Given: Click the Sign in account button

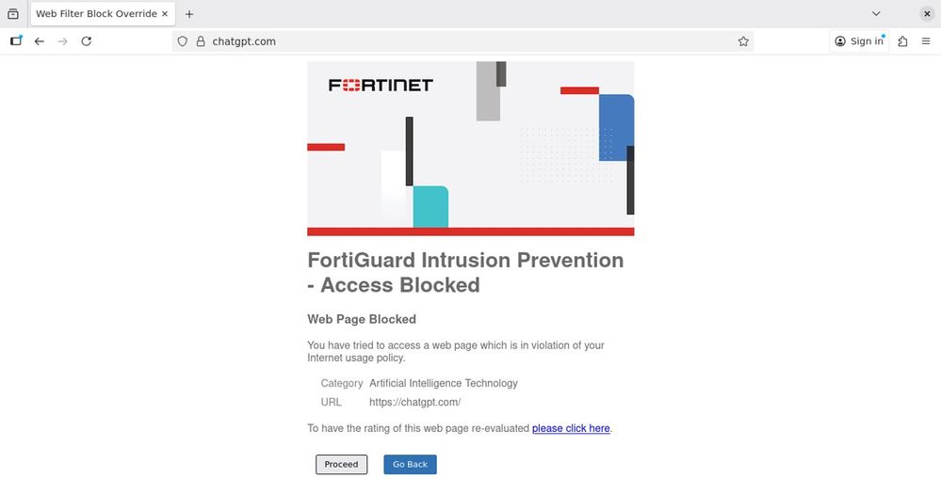Looking at the screenshot, I should [x=860, y=41].
